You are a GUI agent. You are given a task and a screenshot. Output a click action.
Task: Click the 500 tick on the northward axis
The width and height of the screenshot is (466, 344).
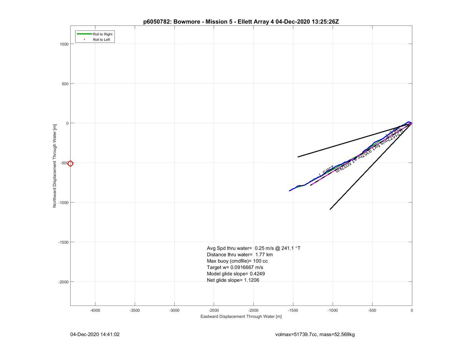click(65, 84)
